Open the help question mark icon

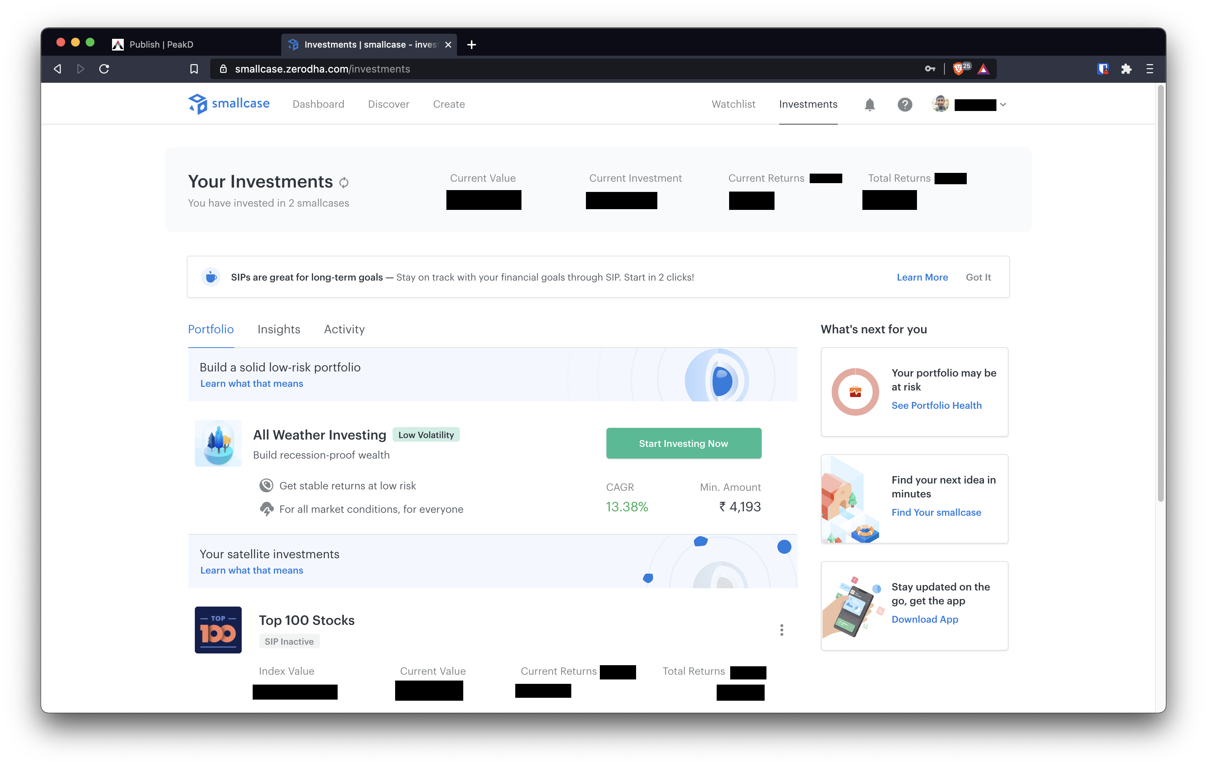(x=905, y=104)
